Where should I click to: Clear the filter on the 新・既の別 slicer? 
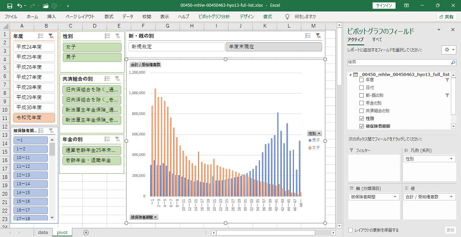[x=318, y=36]
